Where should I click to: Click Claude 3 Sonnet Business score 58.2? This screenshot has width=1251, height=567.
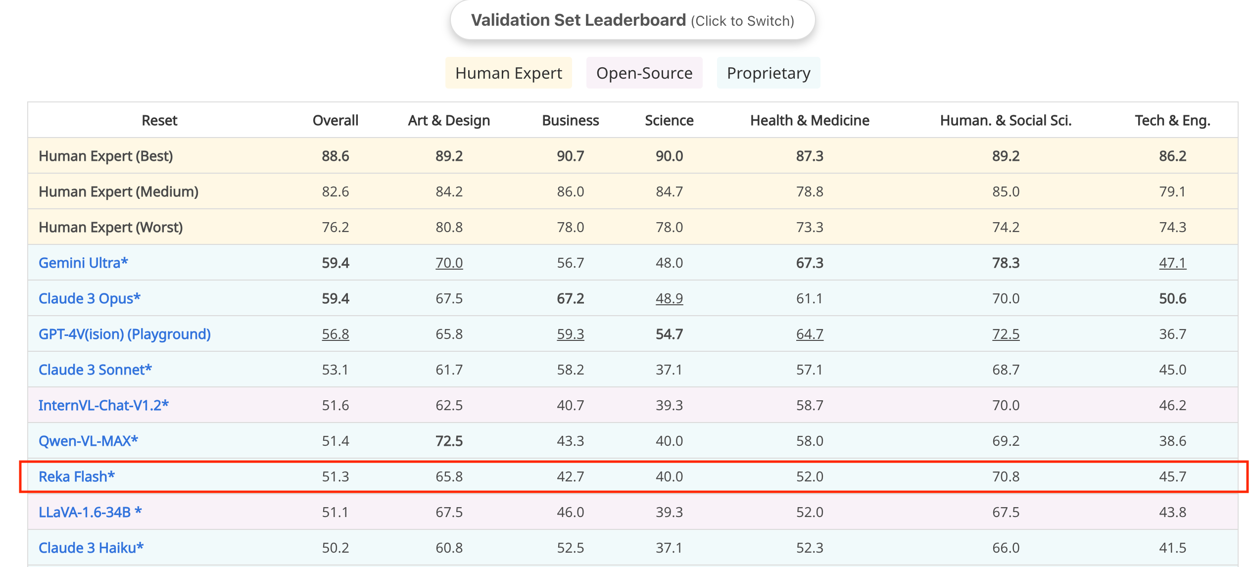coord(571,370)
